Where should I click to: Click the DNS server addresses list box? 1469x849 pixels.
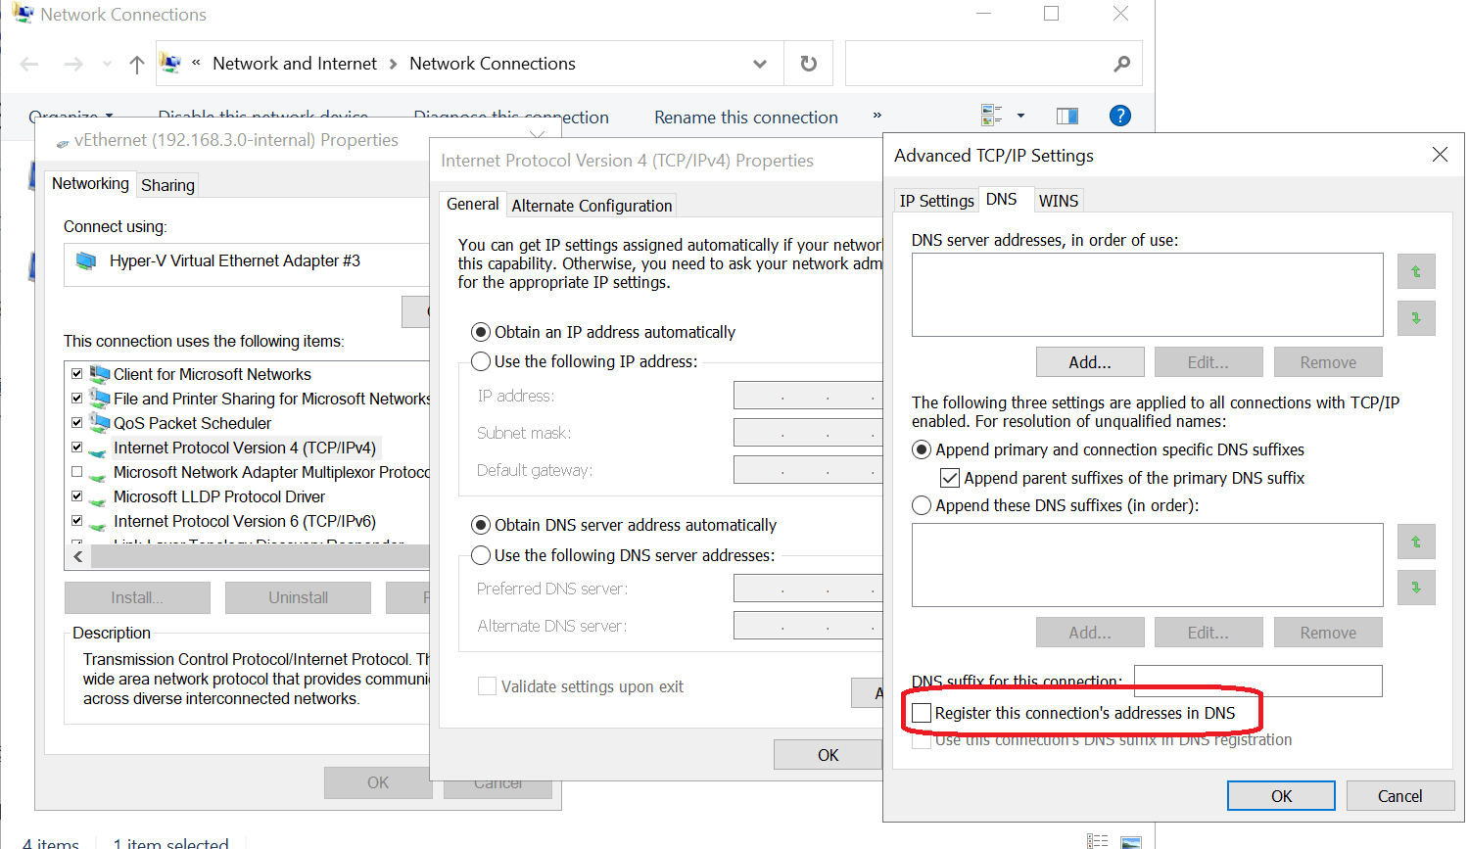pyautogui.click(x=1147, y=295)
